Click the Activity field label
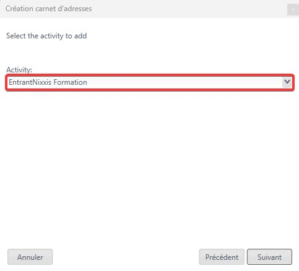299x271 pixels. click(x=19, y=70)
